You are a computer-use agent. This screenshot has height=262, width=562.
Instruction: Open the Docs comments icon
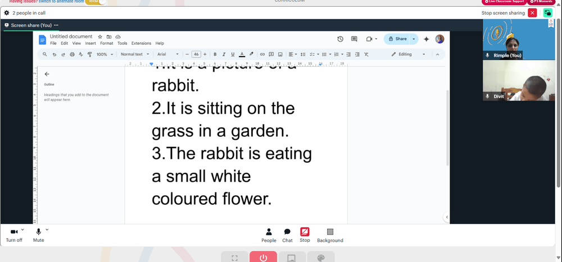tap(354, 39)
